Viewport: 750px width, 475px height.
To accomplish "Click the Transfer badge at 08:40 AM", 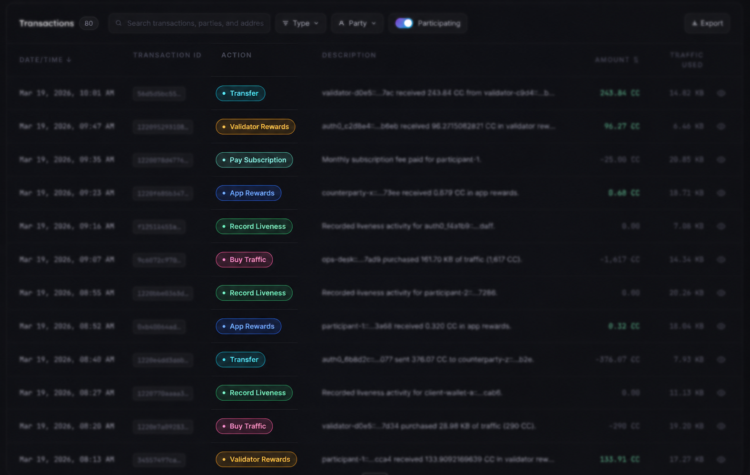I will (x=240, y=360).
